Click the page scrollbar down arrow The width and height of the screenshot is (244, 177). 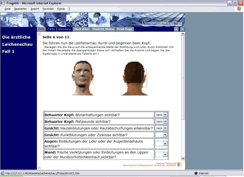coord(183,158)
